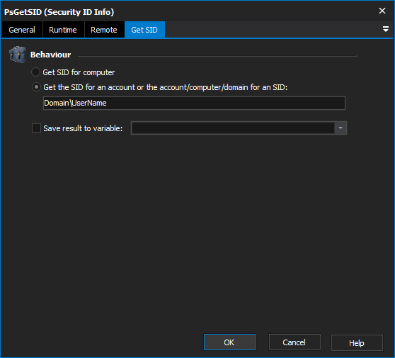
Task: Select the Get SID tab
Action: click(144, 30)
